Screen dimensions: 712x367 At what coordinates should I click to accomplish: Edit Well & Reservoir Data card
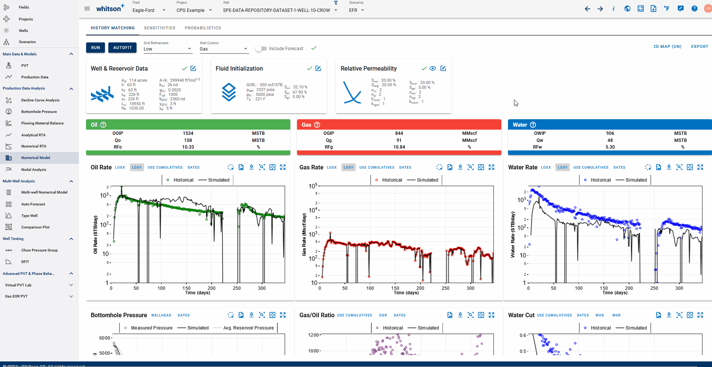tap(193, 68)
